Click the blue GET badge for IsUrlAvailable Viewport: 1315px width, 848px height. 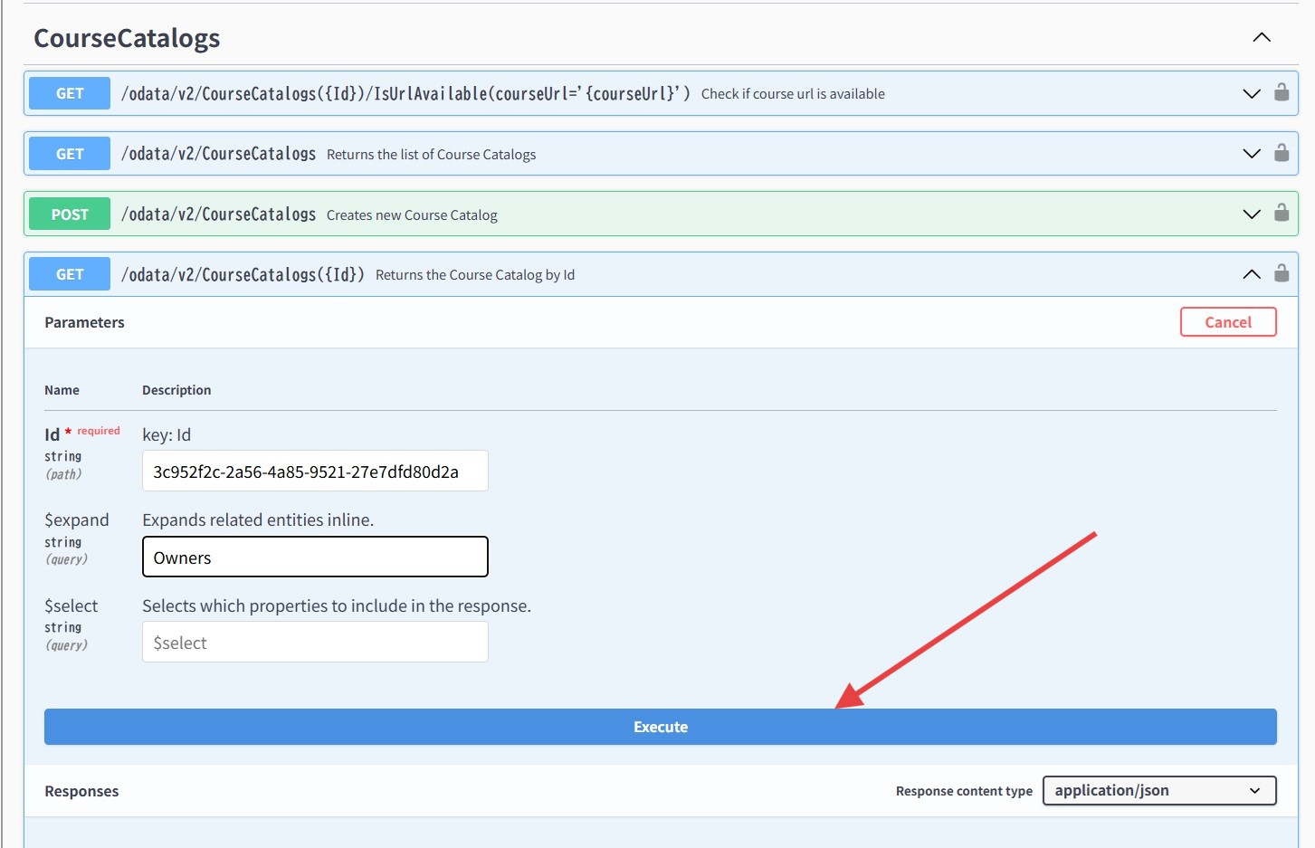click(70, 93)
